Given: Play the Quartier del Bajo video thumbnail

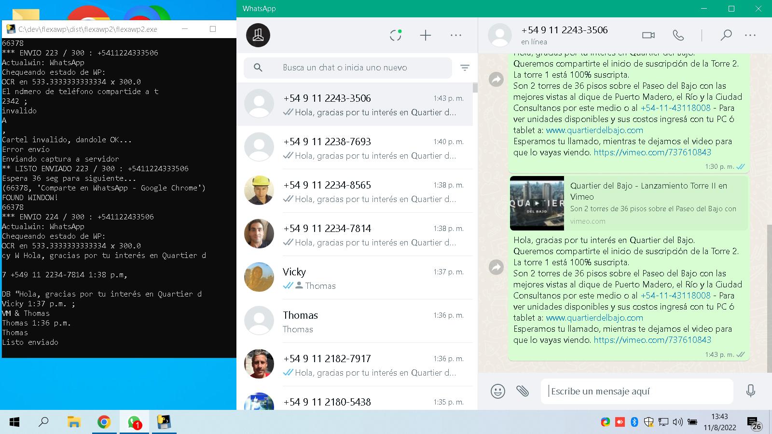Looking at the screenshot, I should click(x=537, y=203).
